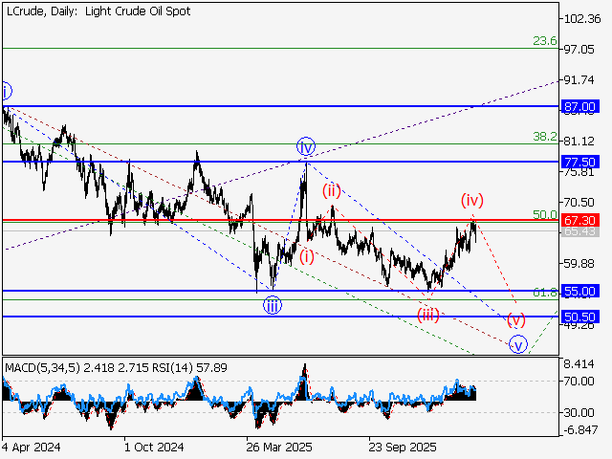Select the red 67.30 price tag
The width and height of the screenshot is (612, 459).
(579, 220)
